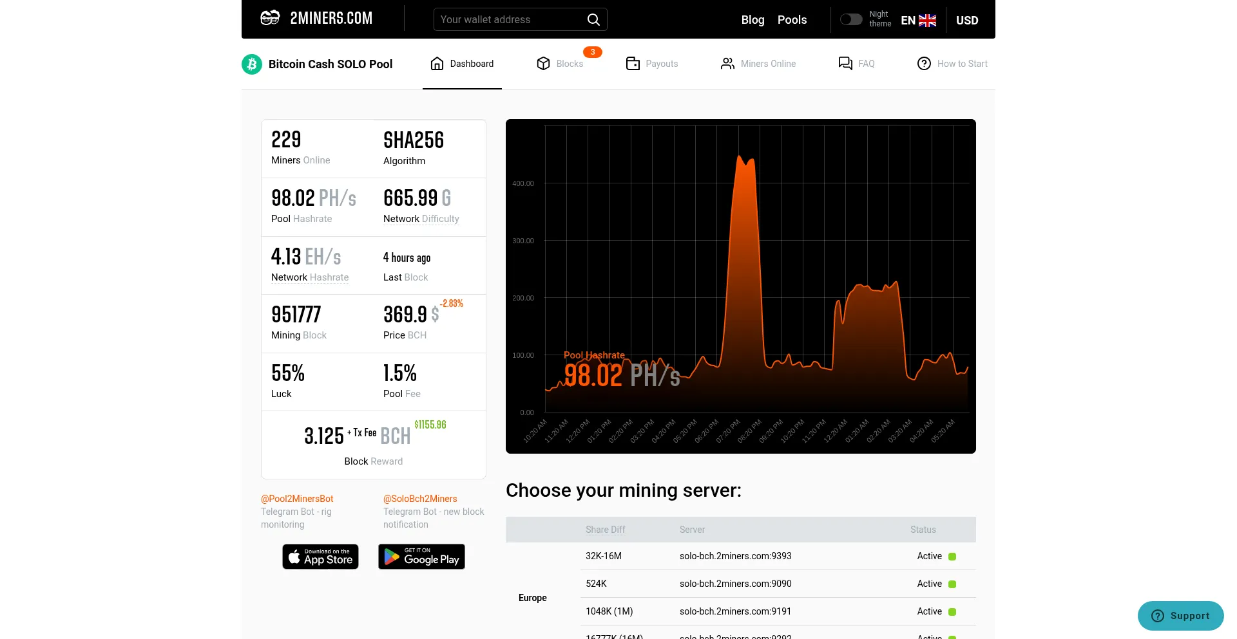Click the 2Miners mascot logo icon
The height and width of the screenshot is (639, 1237).
pyautogui.click(x=270, y=18)
